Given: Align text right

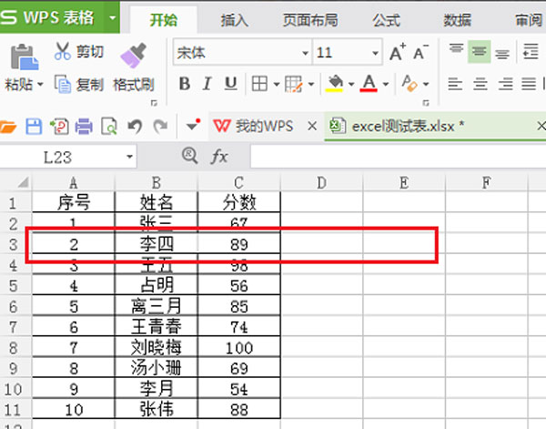Looking at the screenshot, I should 505,84.
